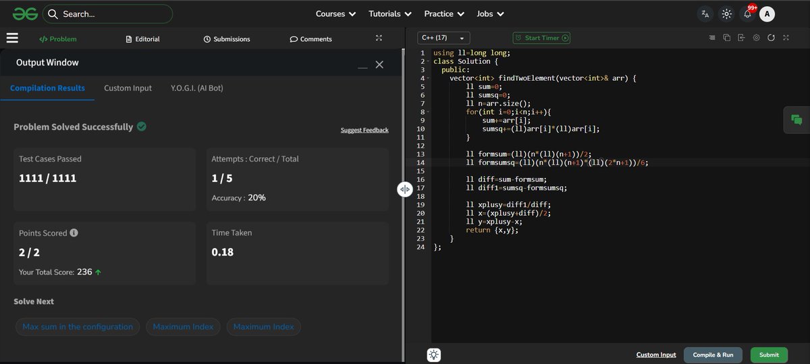Click code line 1 using ll=long long

472,53
